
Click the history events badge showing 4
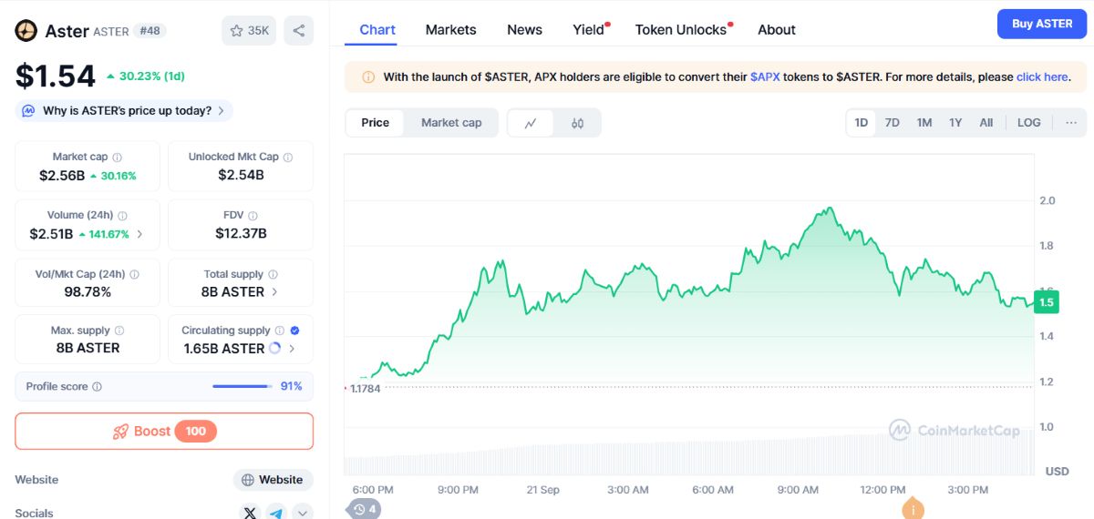pyautogui.click(x=365, y=509)
